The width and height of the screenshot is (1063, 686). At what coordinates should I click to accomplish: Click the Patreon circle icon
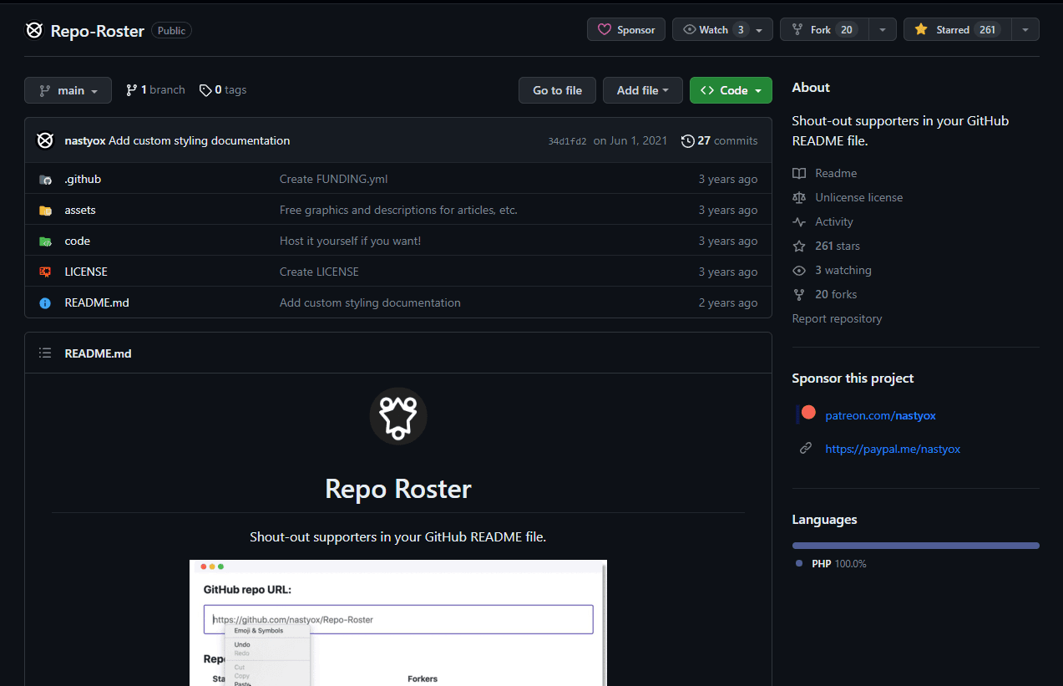807,412
